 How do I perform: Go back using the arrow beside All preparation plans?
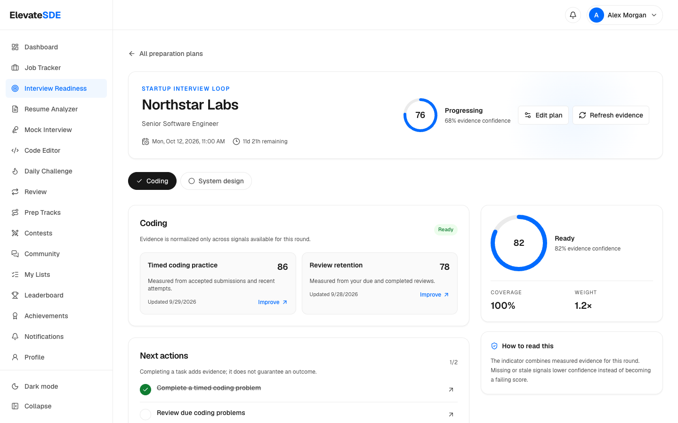pyautogui.click(x=132, y=54)
